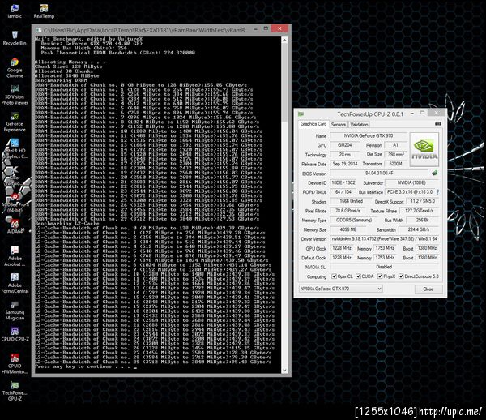Switch to the Graphics Card tab
This screenshot has height=420, width=486.
point(313,124)
